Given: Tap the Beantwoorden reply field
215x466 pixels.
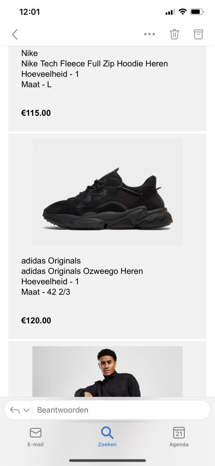Looking at the screenshot, I should (121, 410).
